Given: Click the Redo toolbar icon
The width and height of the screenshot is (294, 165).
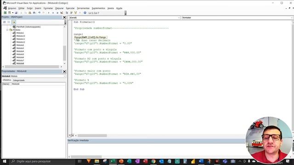Looking at the screenshot, I should [44, 13].
